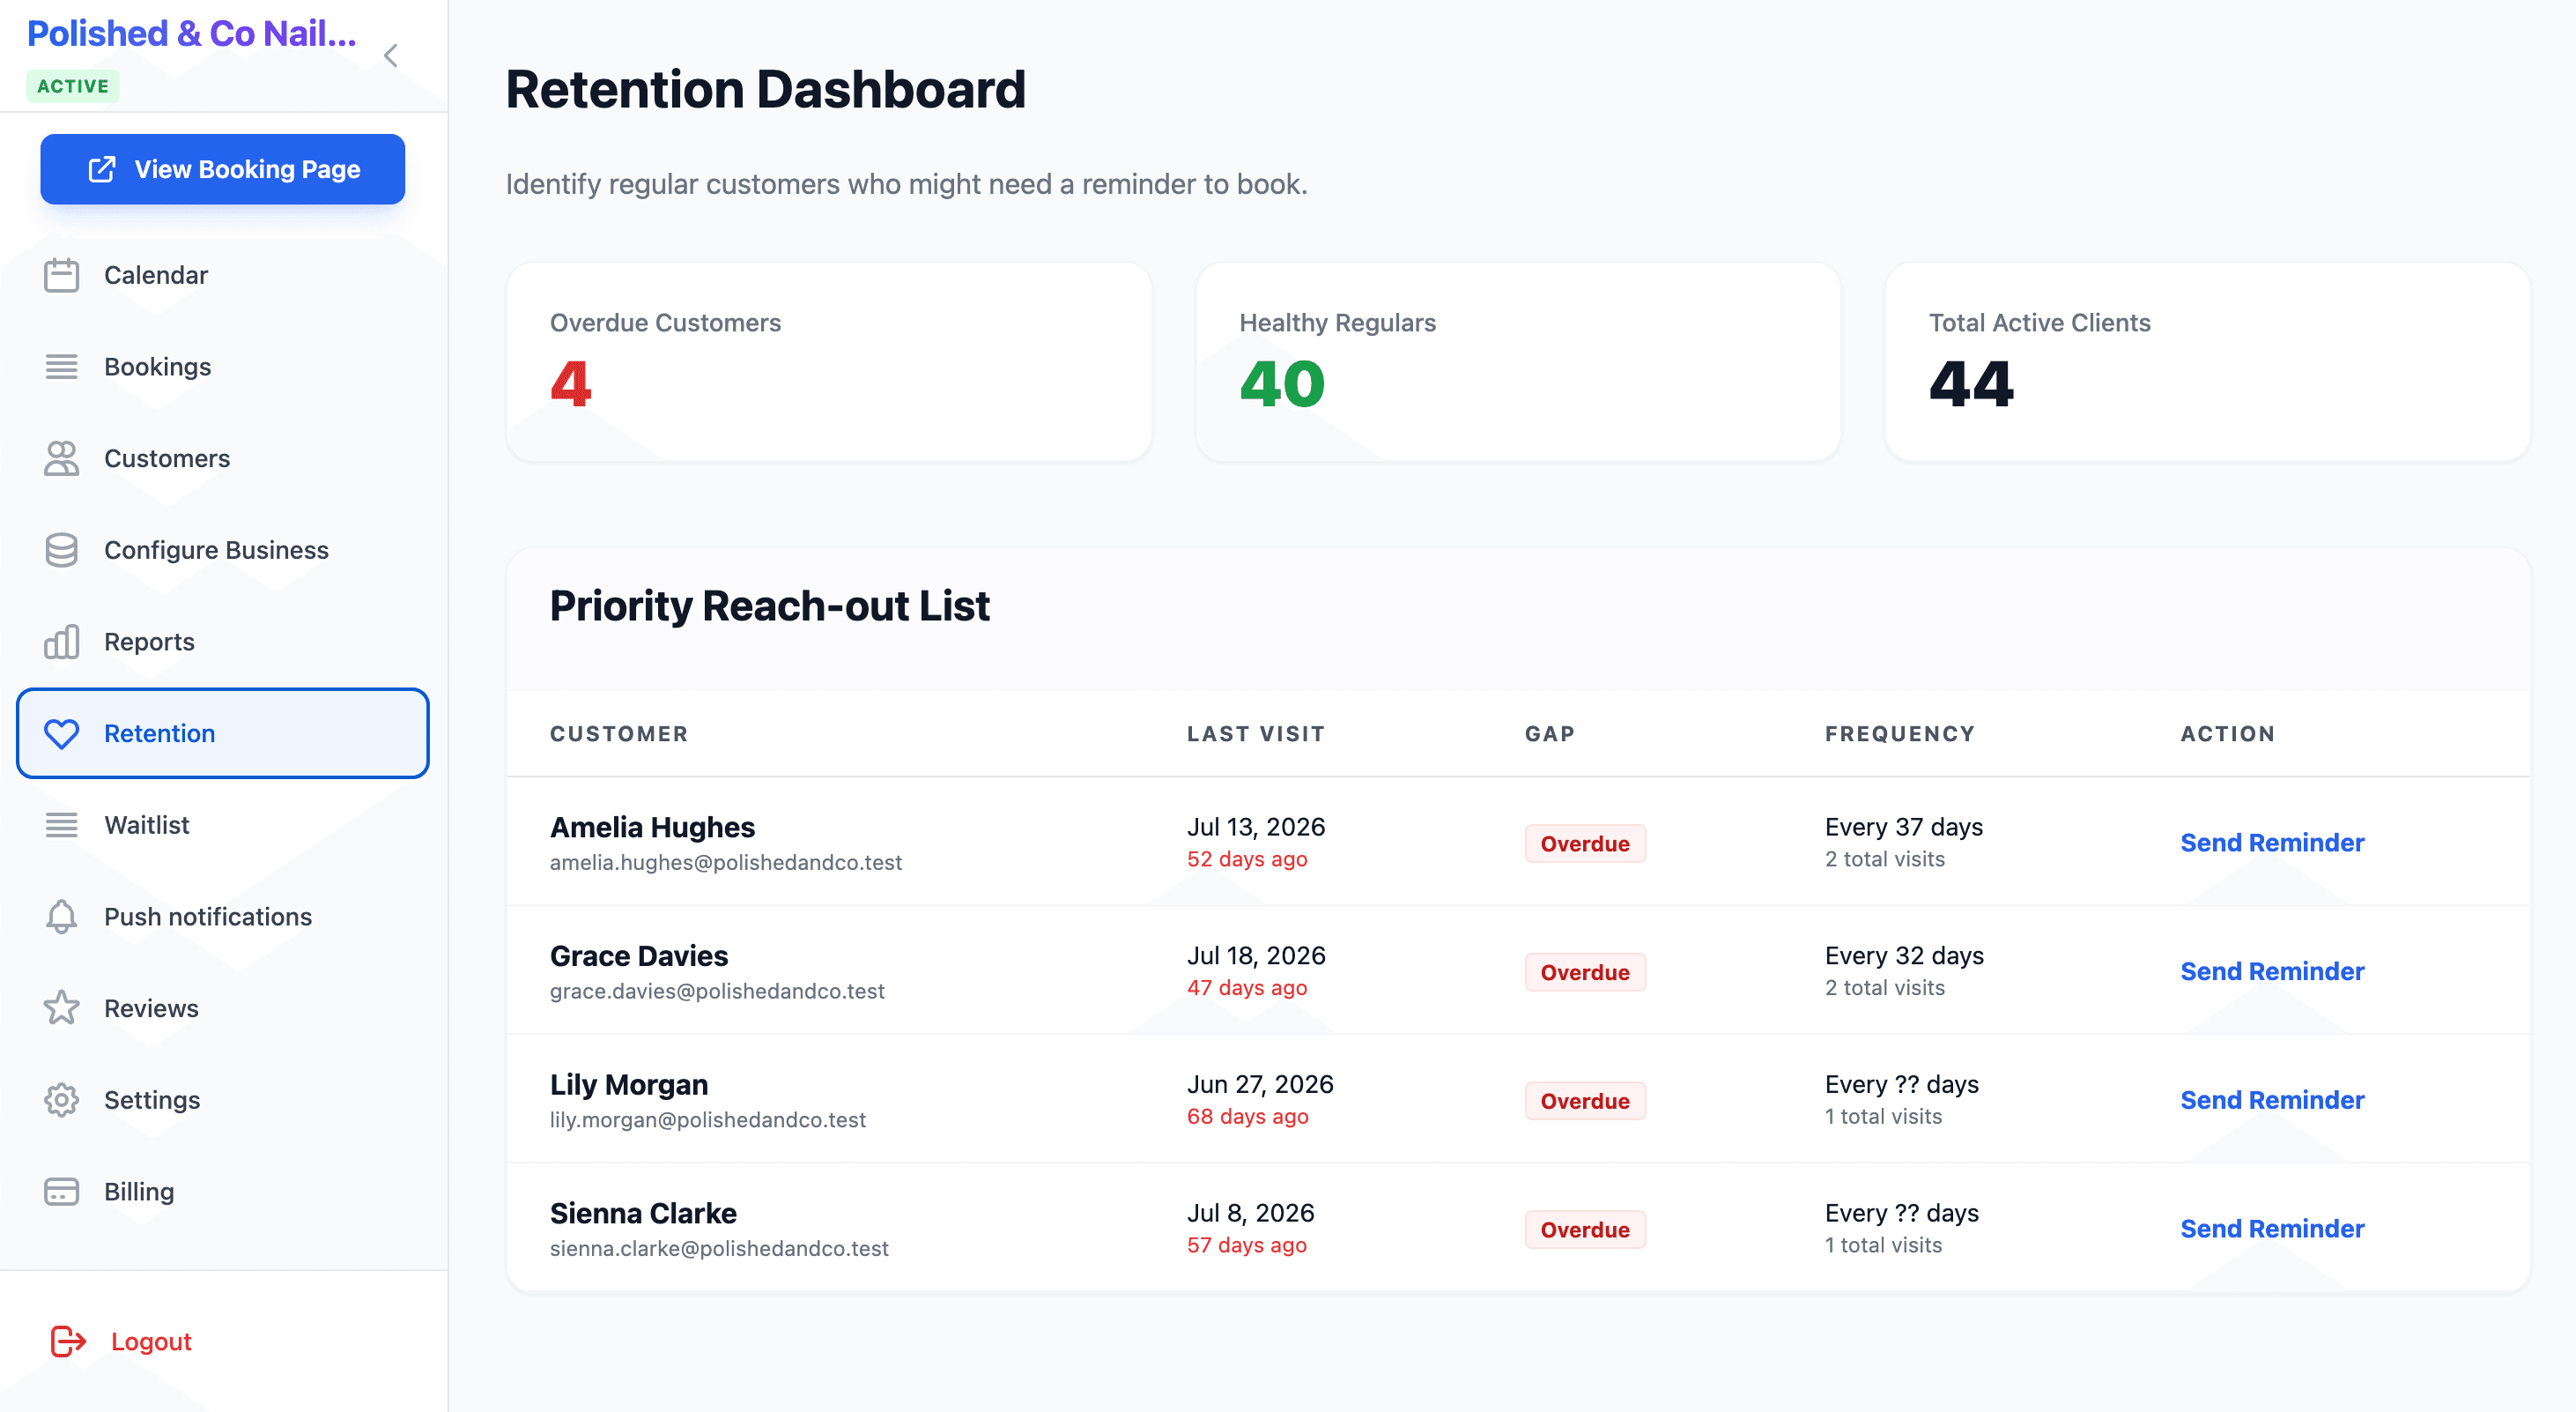Click the Billing card icon
The image size is (2576, 1412).
[x=61, y=1192]
